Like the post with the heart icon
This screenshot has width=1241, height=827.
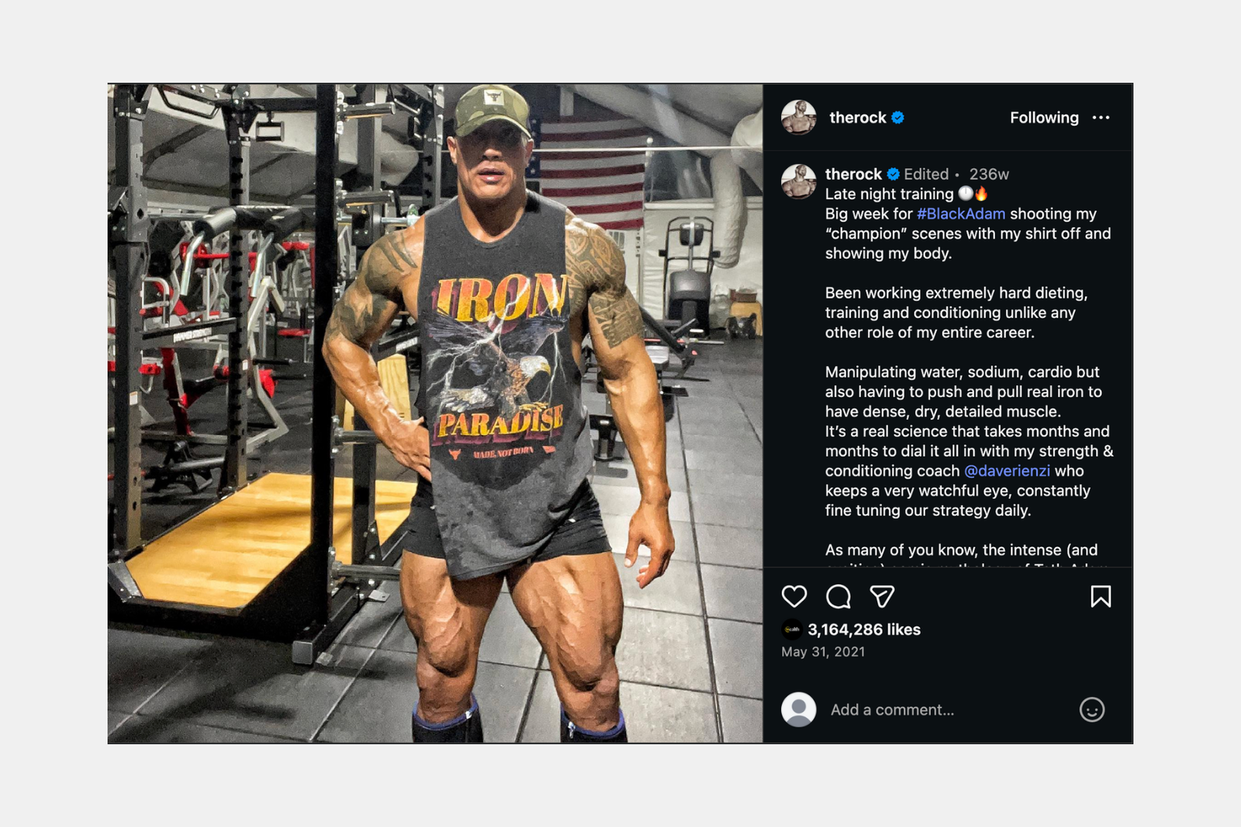click(794, 596)
